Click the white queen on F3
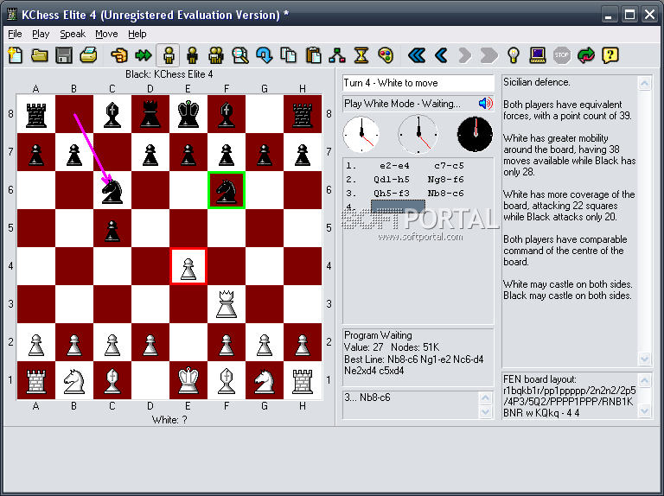Screen dimensions: 664x496 pyautogui.click(x=227, y=304)
